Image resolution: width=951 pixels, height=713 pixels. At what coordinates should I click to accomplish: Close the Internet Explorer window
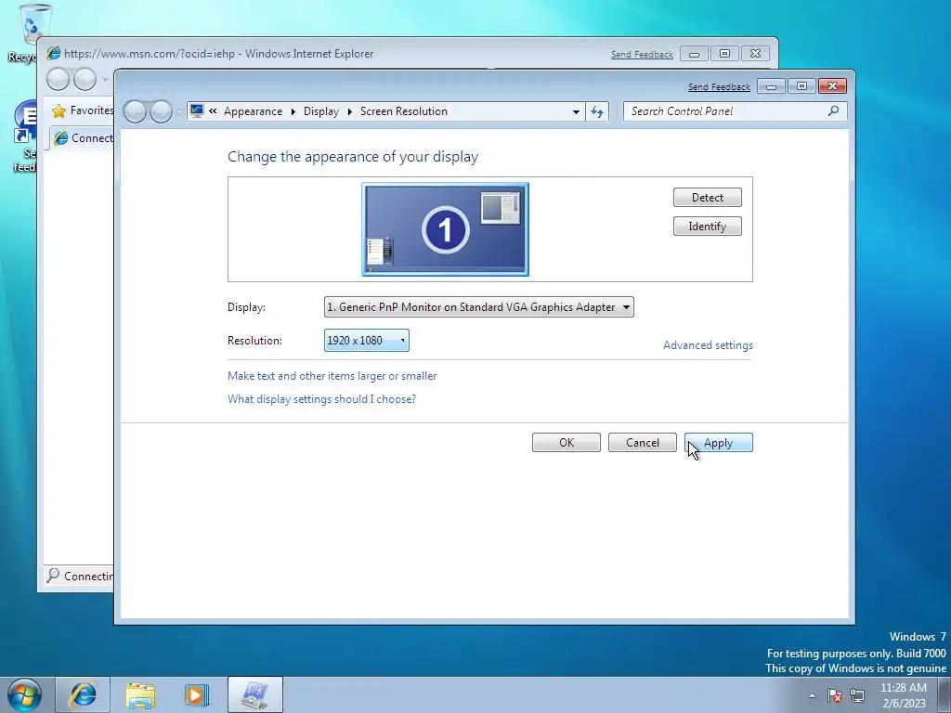click(755, 54)
